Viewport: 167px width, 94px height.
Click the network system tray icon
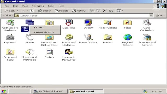pos(145,91)
